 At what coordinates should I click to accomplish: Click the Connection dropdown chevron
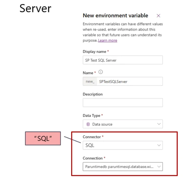[159, 167]
